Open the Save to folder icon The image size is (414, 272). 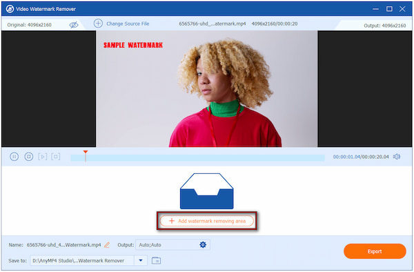coord(157,261)
